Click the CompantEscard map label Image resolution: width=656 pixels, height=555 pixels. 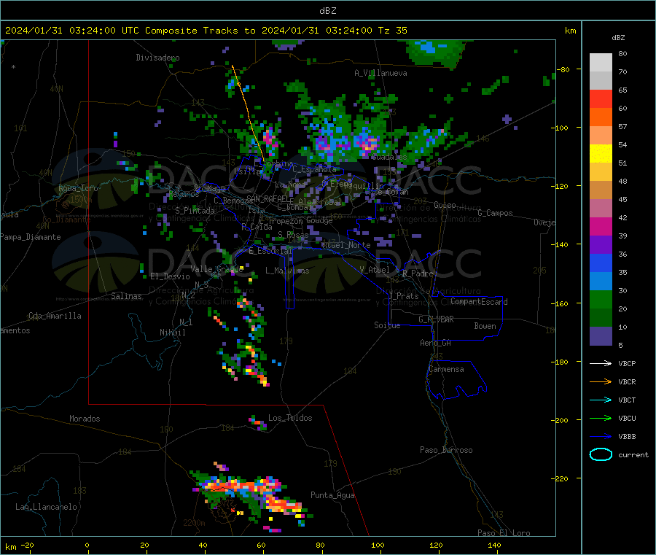click(x=479, y=302)
